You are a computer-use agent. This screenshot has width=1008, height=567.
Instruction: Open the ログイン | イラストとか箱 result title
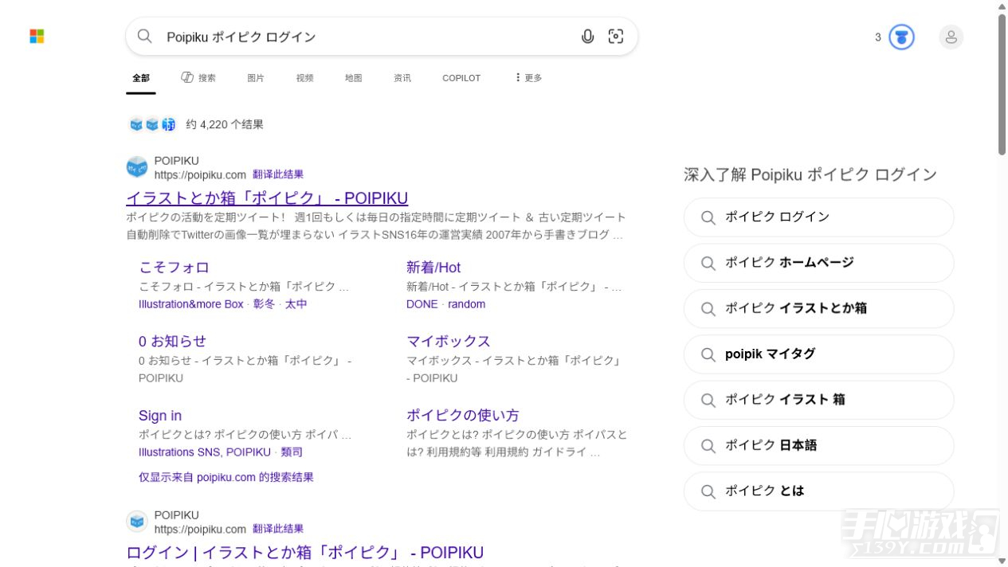point(304,553)
